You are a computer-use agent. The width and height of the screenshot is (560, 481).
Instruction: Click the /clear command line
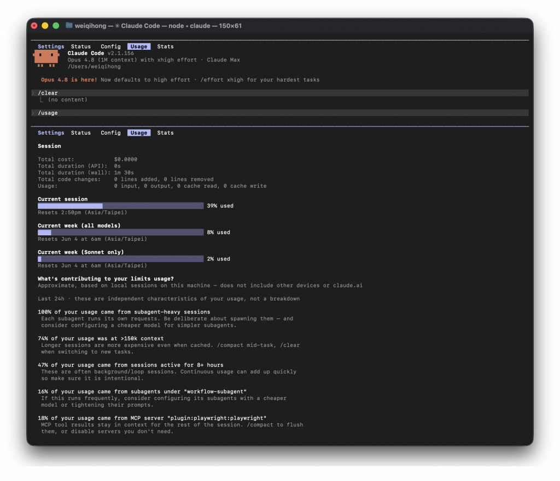[279, 93]
